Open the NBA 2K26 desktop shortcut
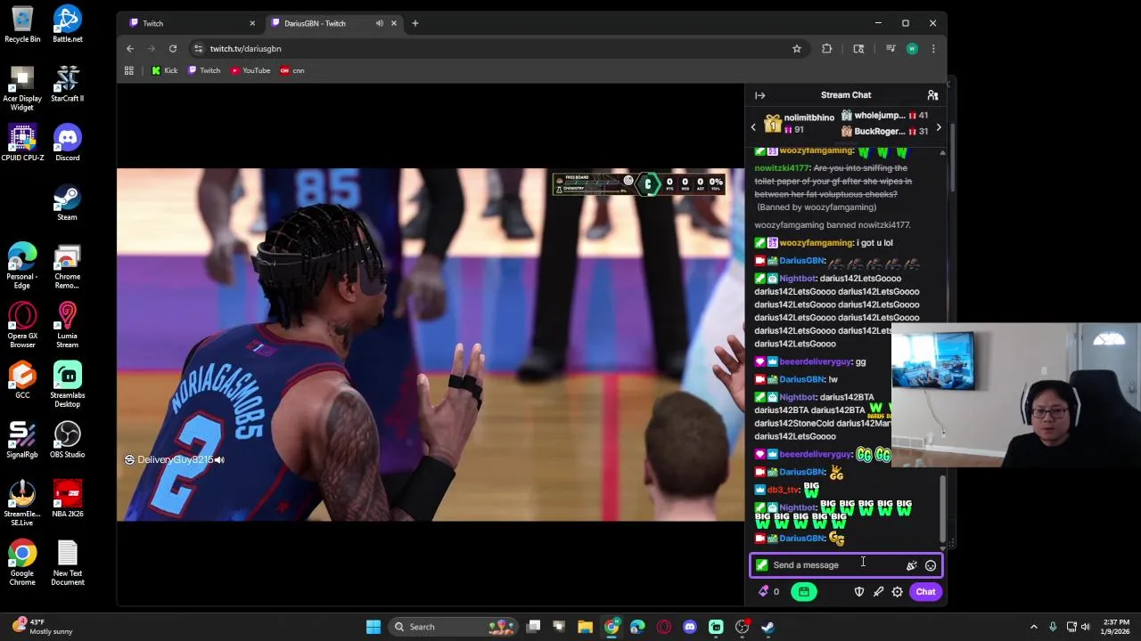Image resolution: width=1141 pixels, height=641 pixels. pos(67,499)
